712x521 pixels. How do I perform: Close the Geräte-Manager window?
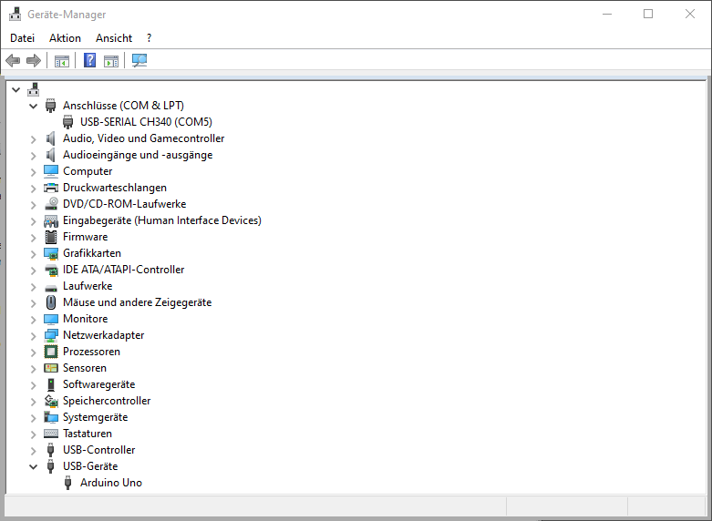pos(690,14)
